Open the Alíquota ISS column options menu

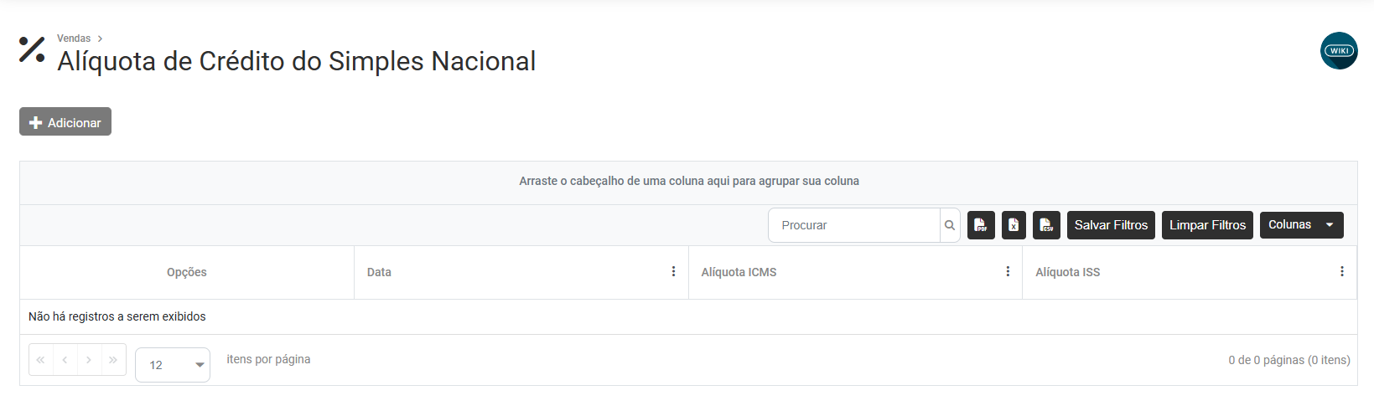click(1341, 271)
